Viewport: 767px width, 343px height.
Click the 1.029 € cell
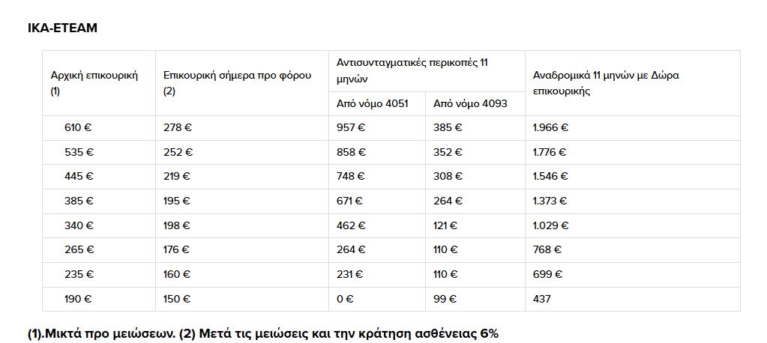[551, 225]
